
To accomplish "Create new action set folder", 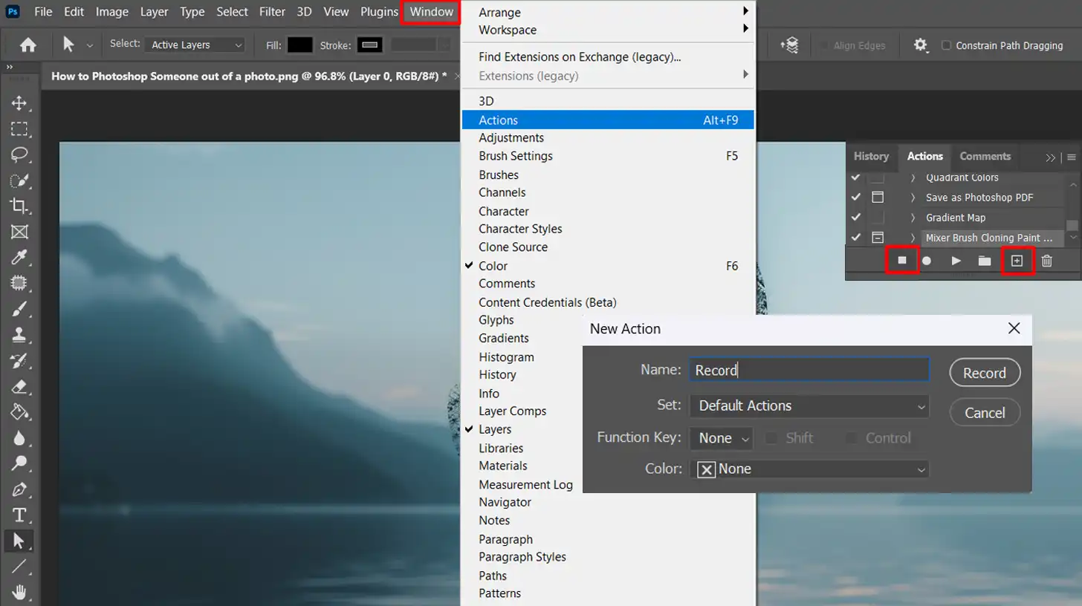I will tap(985, 261).
